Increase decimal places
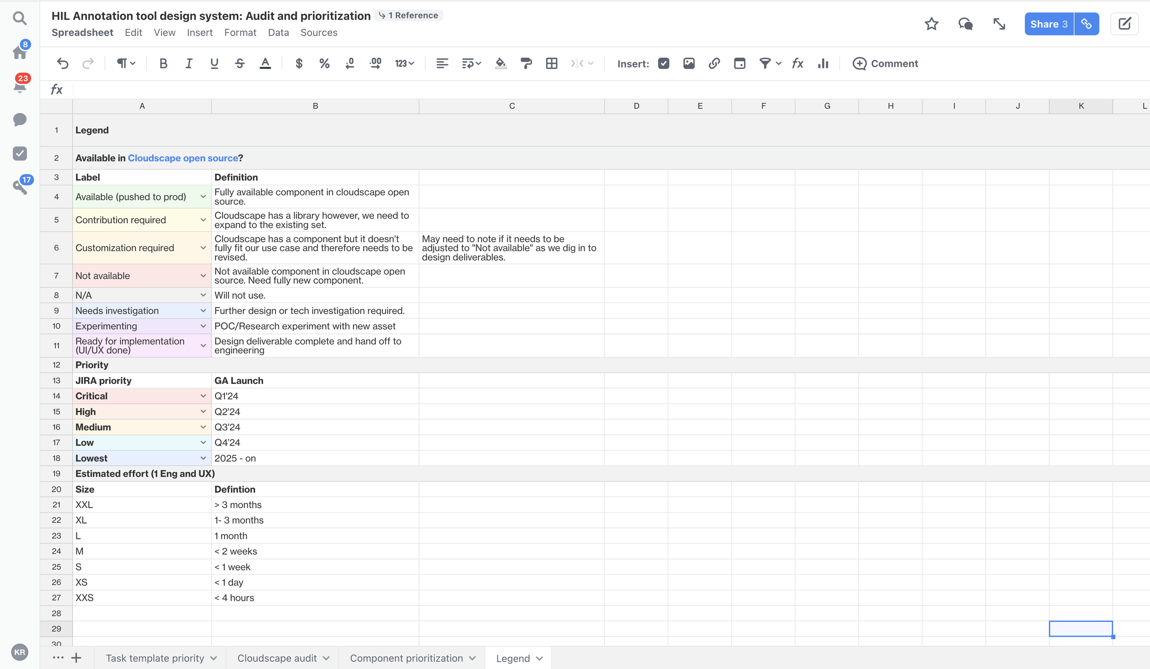The width and height of the screenshot is (1150, 669). [375, 63]
